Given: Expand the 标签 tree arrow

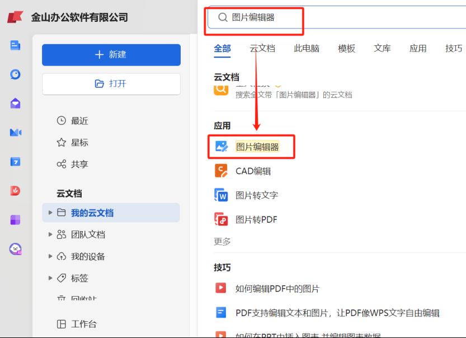Looking at the screenshot, I should 50,278.
